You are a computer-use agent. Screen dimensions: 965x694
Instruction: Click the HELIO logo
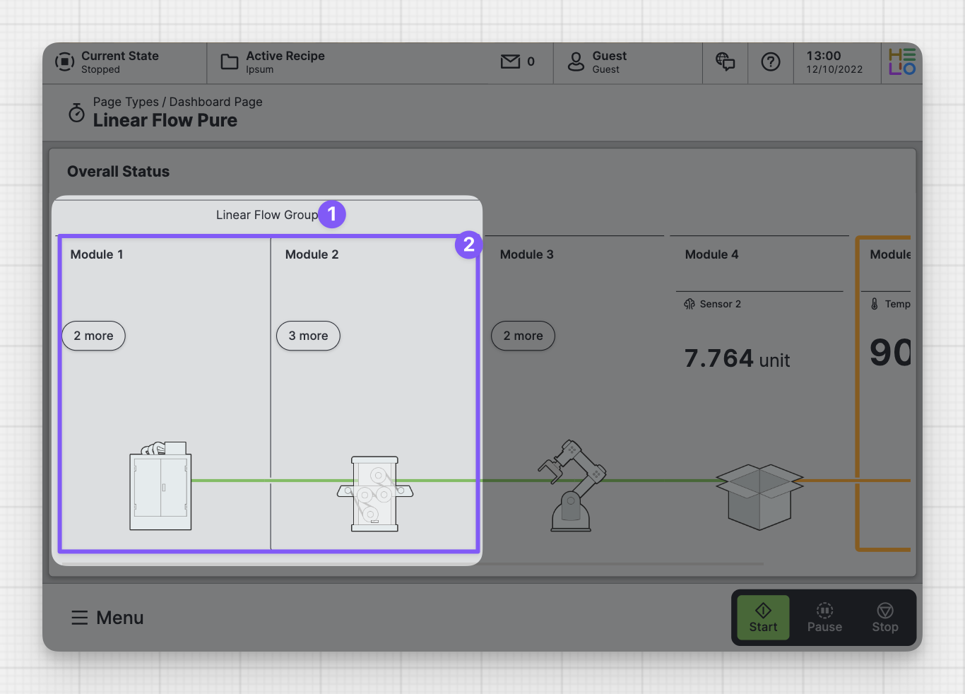[x=901, y=62]
